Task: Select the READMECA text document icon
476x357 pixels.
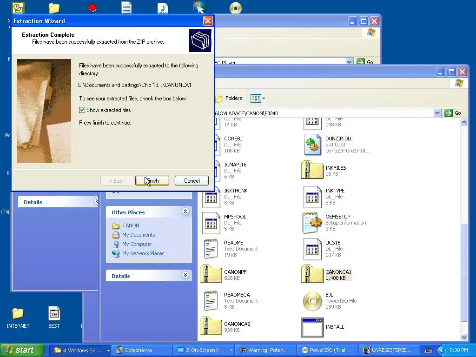Action: (x=211, y=301)
